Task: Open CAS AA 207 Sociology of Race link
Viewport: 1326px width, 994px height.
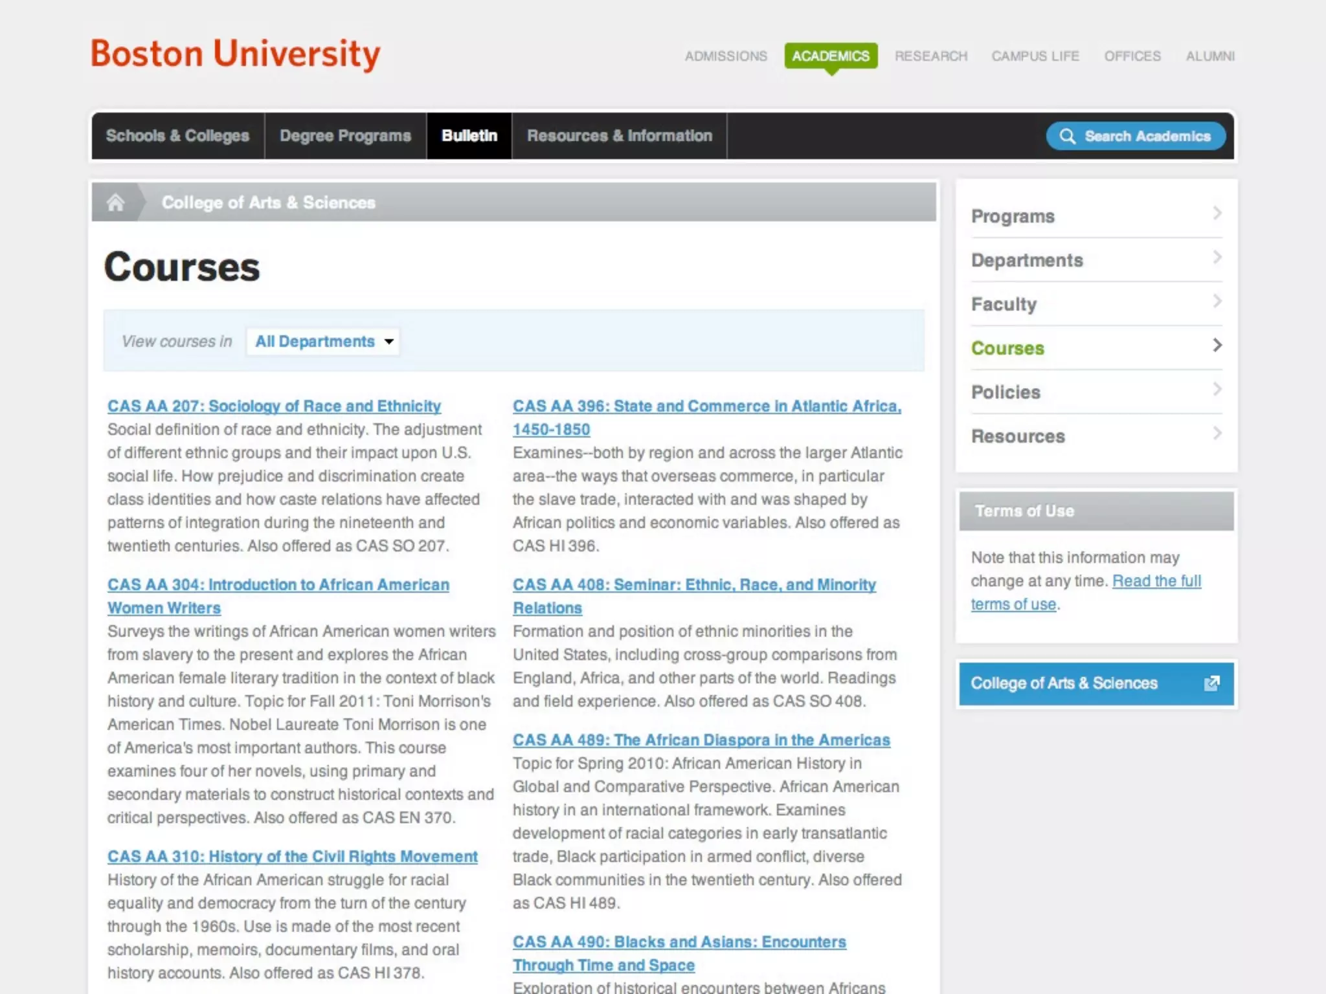Action: coord(274,406)
